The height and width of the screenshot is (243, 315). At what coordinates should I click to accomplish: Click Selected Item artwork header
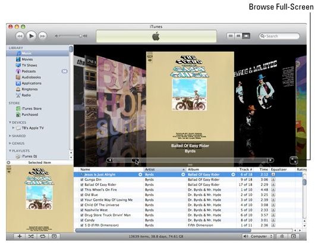[40, 163]
